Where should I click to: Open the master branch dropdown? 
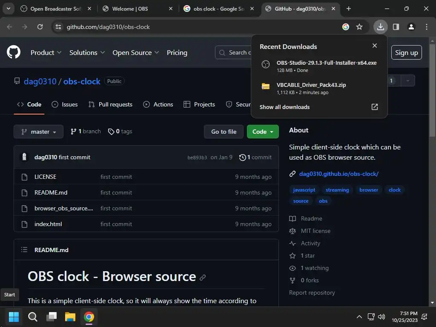(x=38, y=132)
